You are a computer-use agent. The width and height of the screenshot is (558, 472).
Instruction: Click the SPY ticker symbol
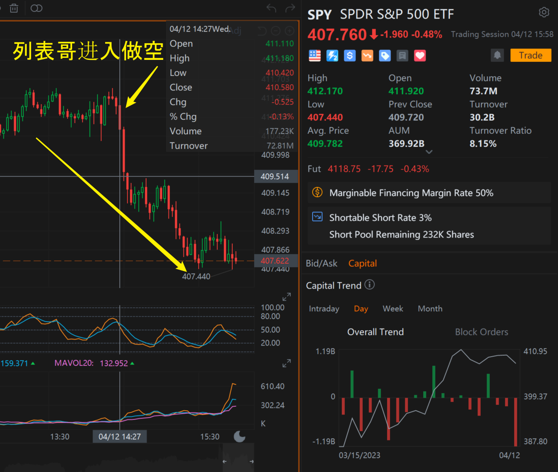319,15
